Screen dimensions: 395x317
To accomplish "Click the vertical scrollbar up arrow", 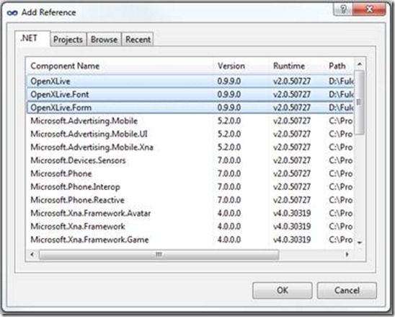I will (360, 64).
